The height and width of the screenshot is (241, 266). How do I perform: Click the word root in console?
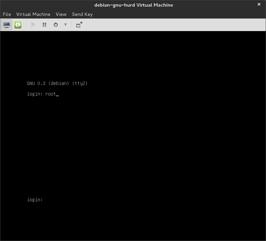[x=51, y=94]
